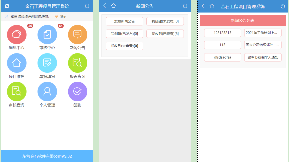
Task: Click the refresh icon in home header
Action: tap(7, 6)
